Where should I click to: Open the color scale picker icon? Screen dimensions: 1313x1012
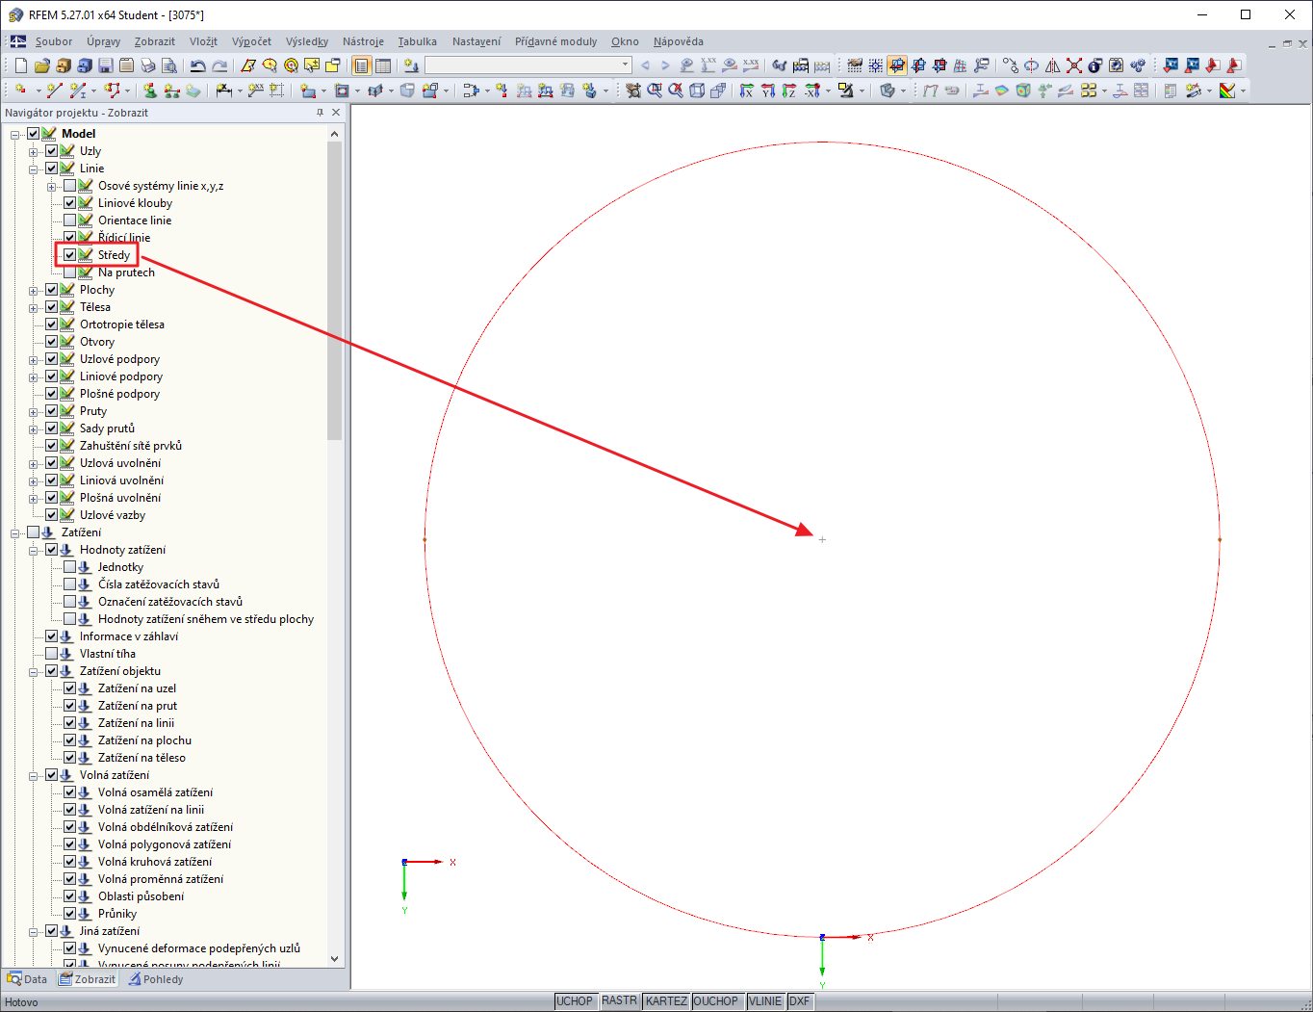point(1227,90)
